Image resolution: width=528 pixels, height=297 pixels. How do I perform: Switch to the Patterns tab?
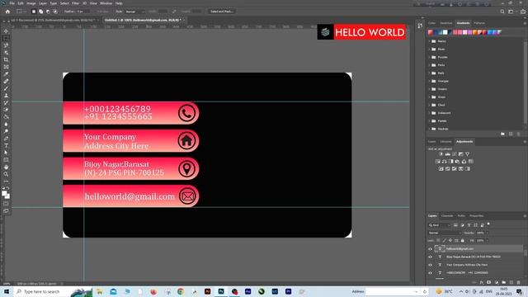click(479, 23)
